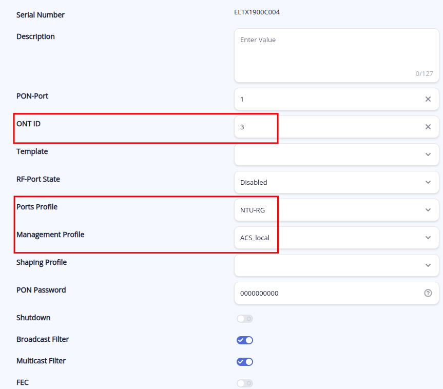Open the Template dropdown
The image size is (443, 389).
[336, 154]
